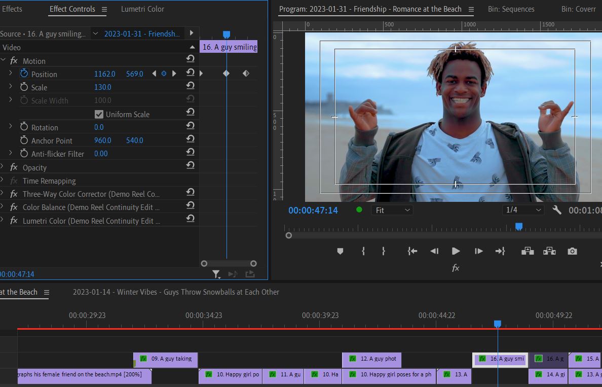
Task: Expand the Scale property
Action: (11, 86)
